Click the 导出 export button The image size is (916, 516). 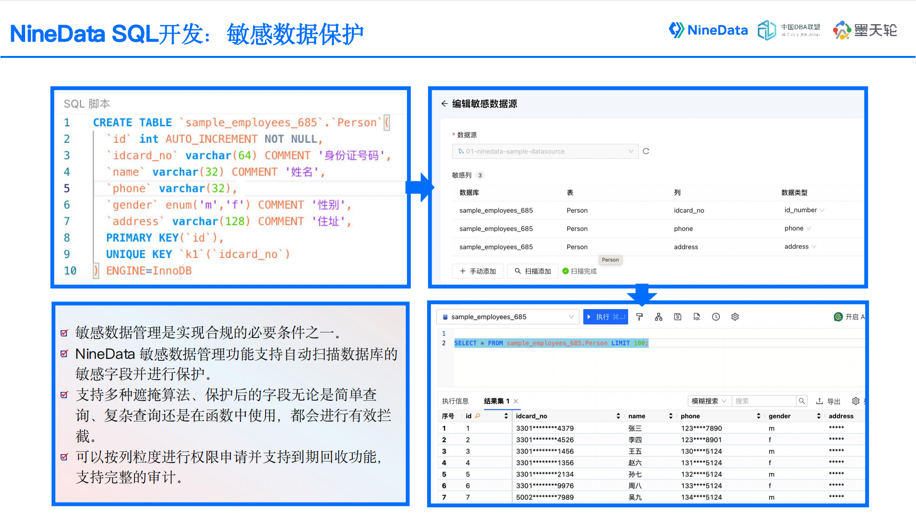828,401
